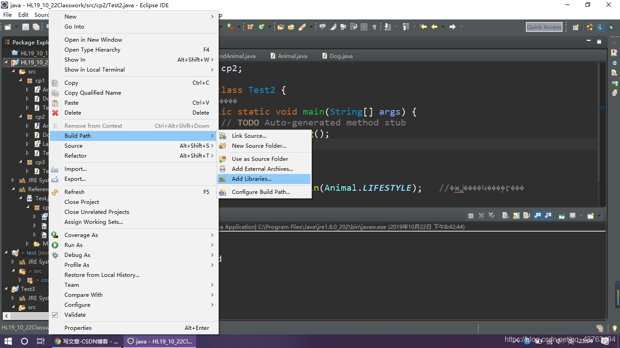The width and height of the screenshot is (620, 348).
Task: Open Windows Start menu
Action: 8,341
